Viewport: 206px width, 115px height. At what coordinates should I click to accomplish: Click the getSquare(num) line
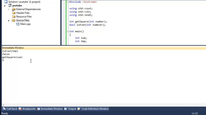tap(12, 57)
